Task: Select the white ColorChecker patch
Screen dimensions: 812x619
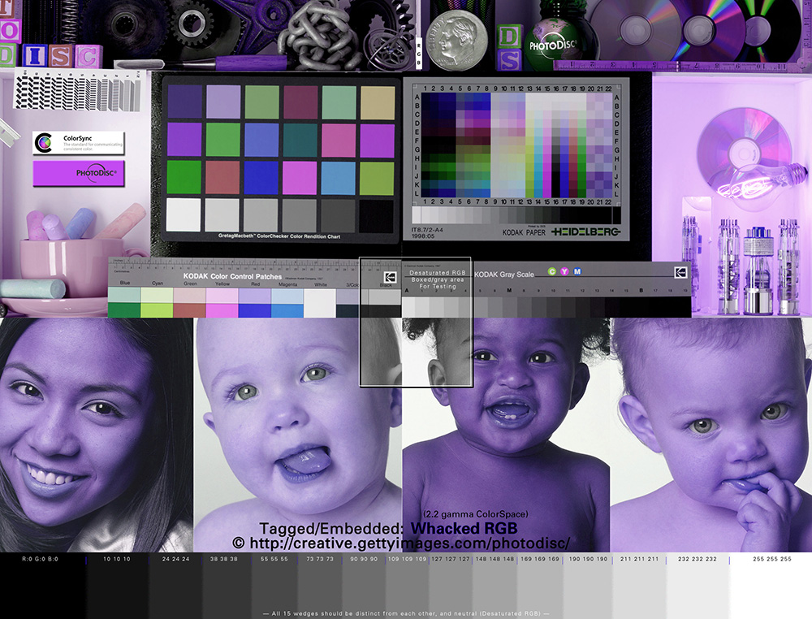Action: click(x=184, y=214)
